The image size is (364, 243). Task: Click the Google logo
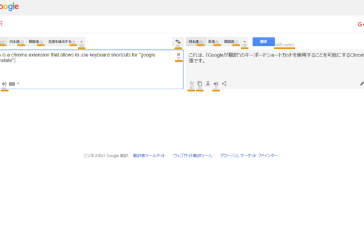pyautogui.click(x=9, y=7)
